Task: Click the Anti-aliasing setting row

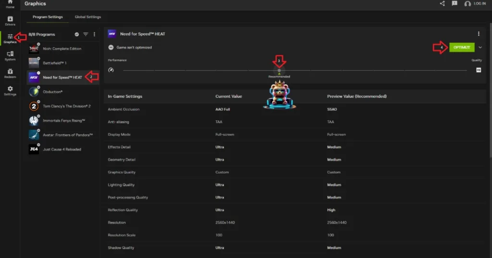Action: coord(295,122)
